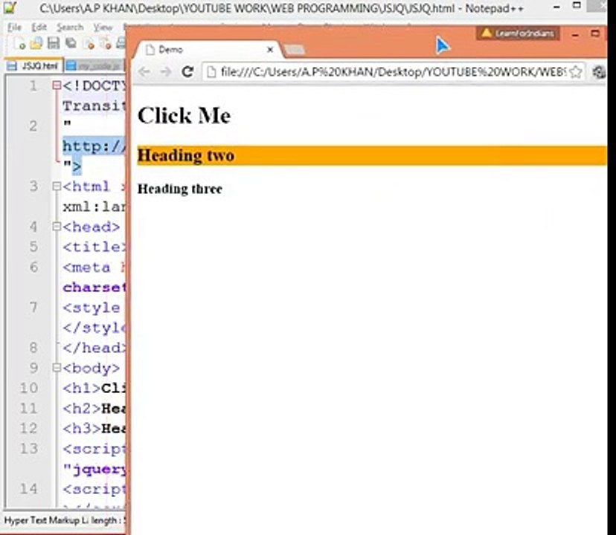Click the browser address bar

pyautogui.click(x=394, y=72)
